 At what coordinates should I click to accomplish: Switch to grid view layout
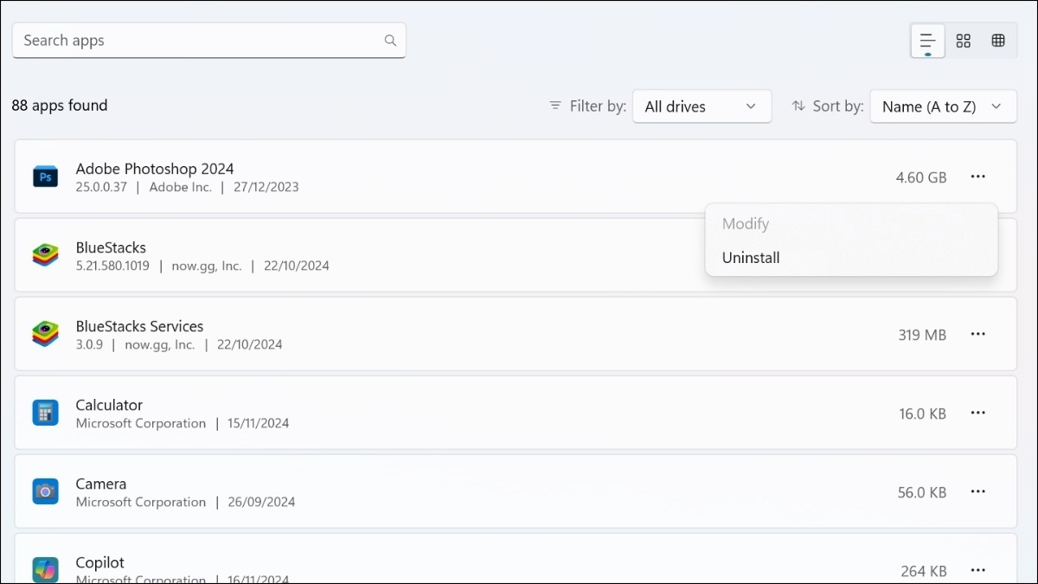click(x=964, y=41)
